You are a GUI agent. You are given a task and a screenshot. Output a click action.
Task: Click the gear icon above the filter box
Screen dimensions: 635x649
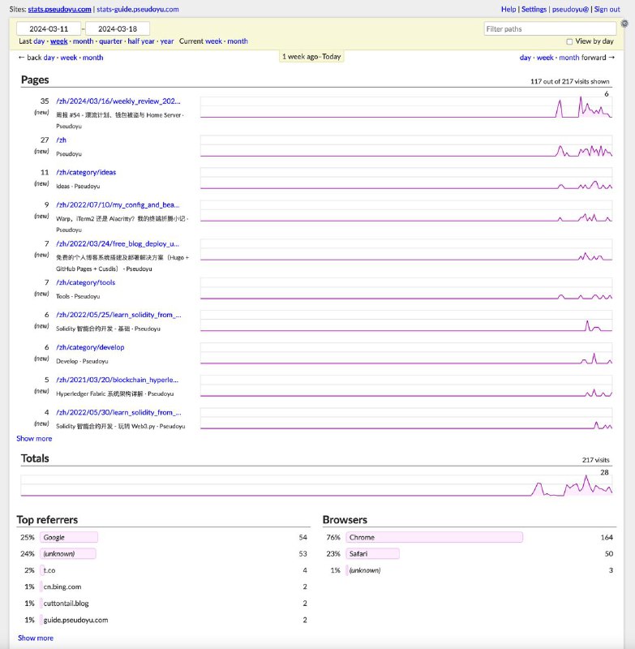click(623, 24)
